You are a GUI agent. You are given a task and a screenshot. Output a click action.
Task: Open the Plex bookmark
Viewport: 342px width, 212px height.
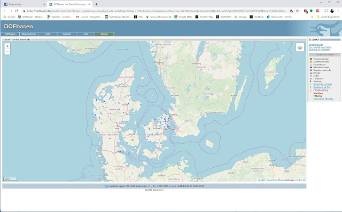138,17
